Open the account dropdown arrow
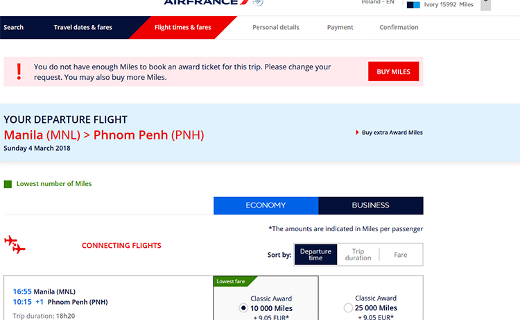This screenshot has height=320, width=520. [x=485, y=5]
